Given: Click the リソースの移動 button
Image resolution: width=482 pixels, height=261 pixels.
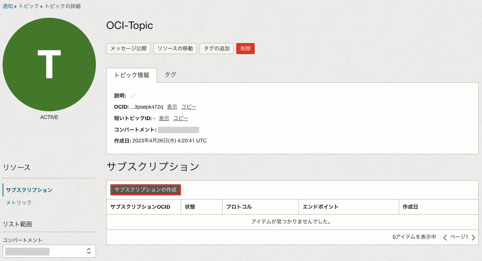Looking at the screenshot, I should point(175,49).
